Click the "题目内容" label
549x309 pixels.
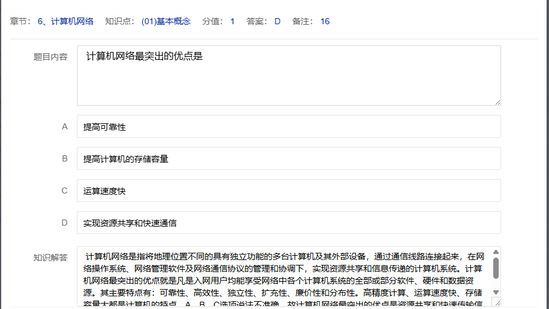(50, 57)
